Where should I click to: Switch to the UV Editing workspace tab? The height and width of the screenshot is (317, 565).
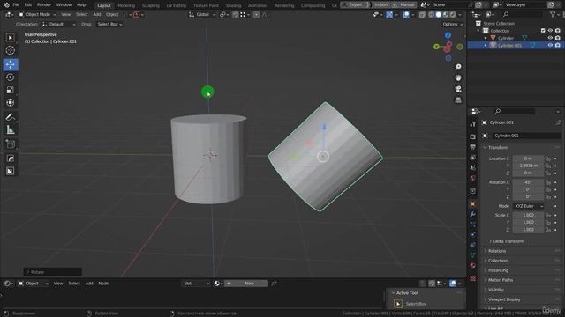(177, 5)
